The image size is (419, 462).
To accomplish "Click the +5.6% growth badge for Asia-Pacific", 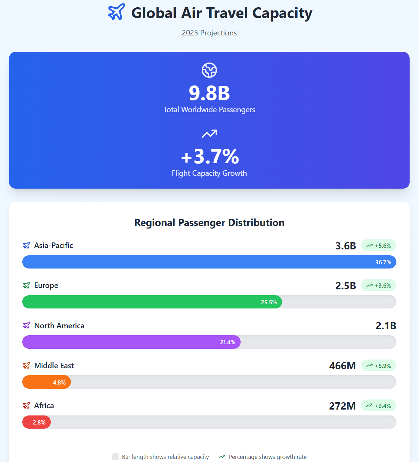I will (379, 245).
